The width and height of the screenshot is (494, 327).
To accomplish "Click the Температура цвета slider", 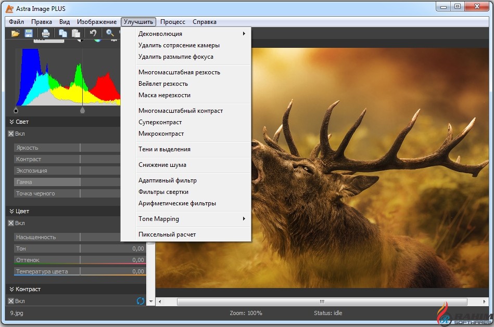I will [x=80, y=271].
